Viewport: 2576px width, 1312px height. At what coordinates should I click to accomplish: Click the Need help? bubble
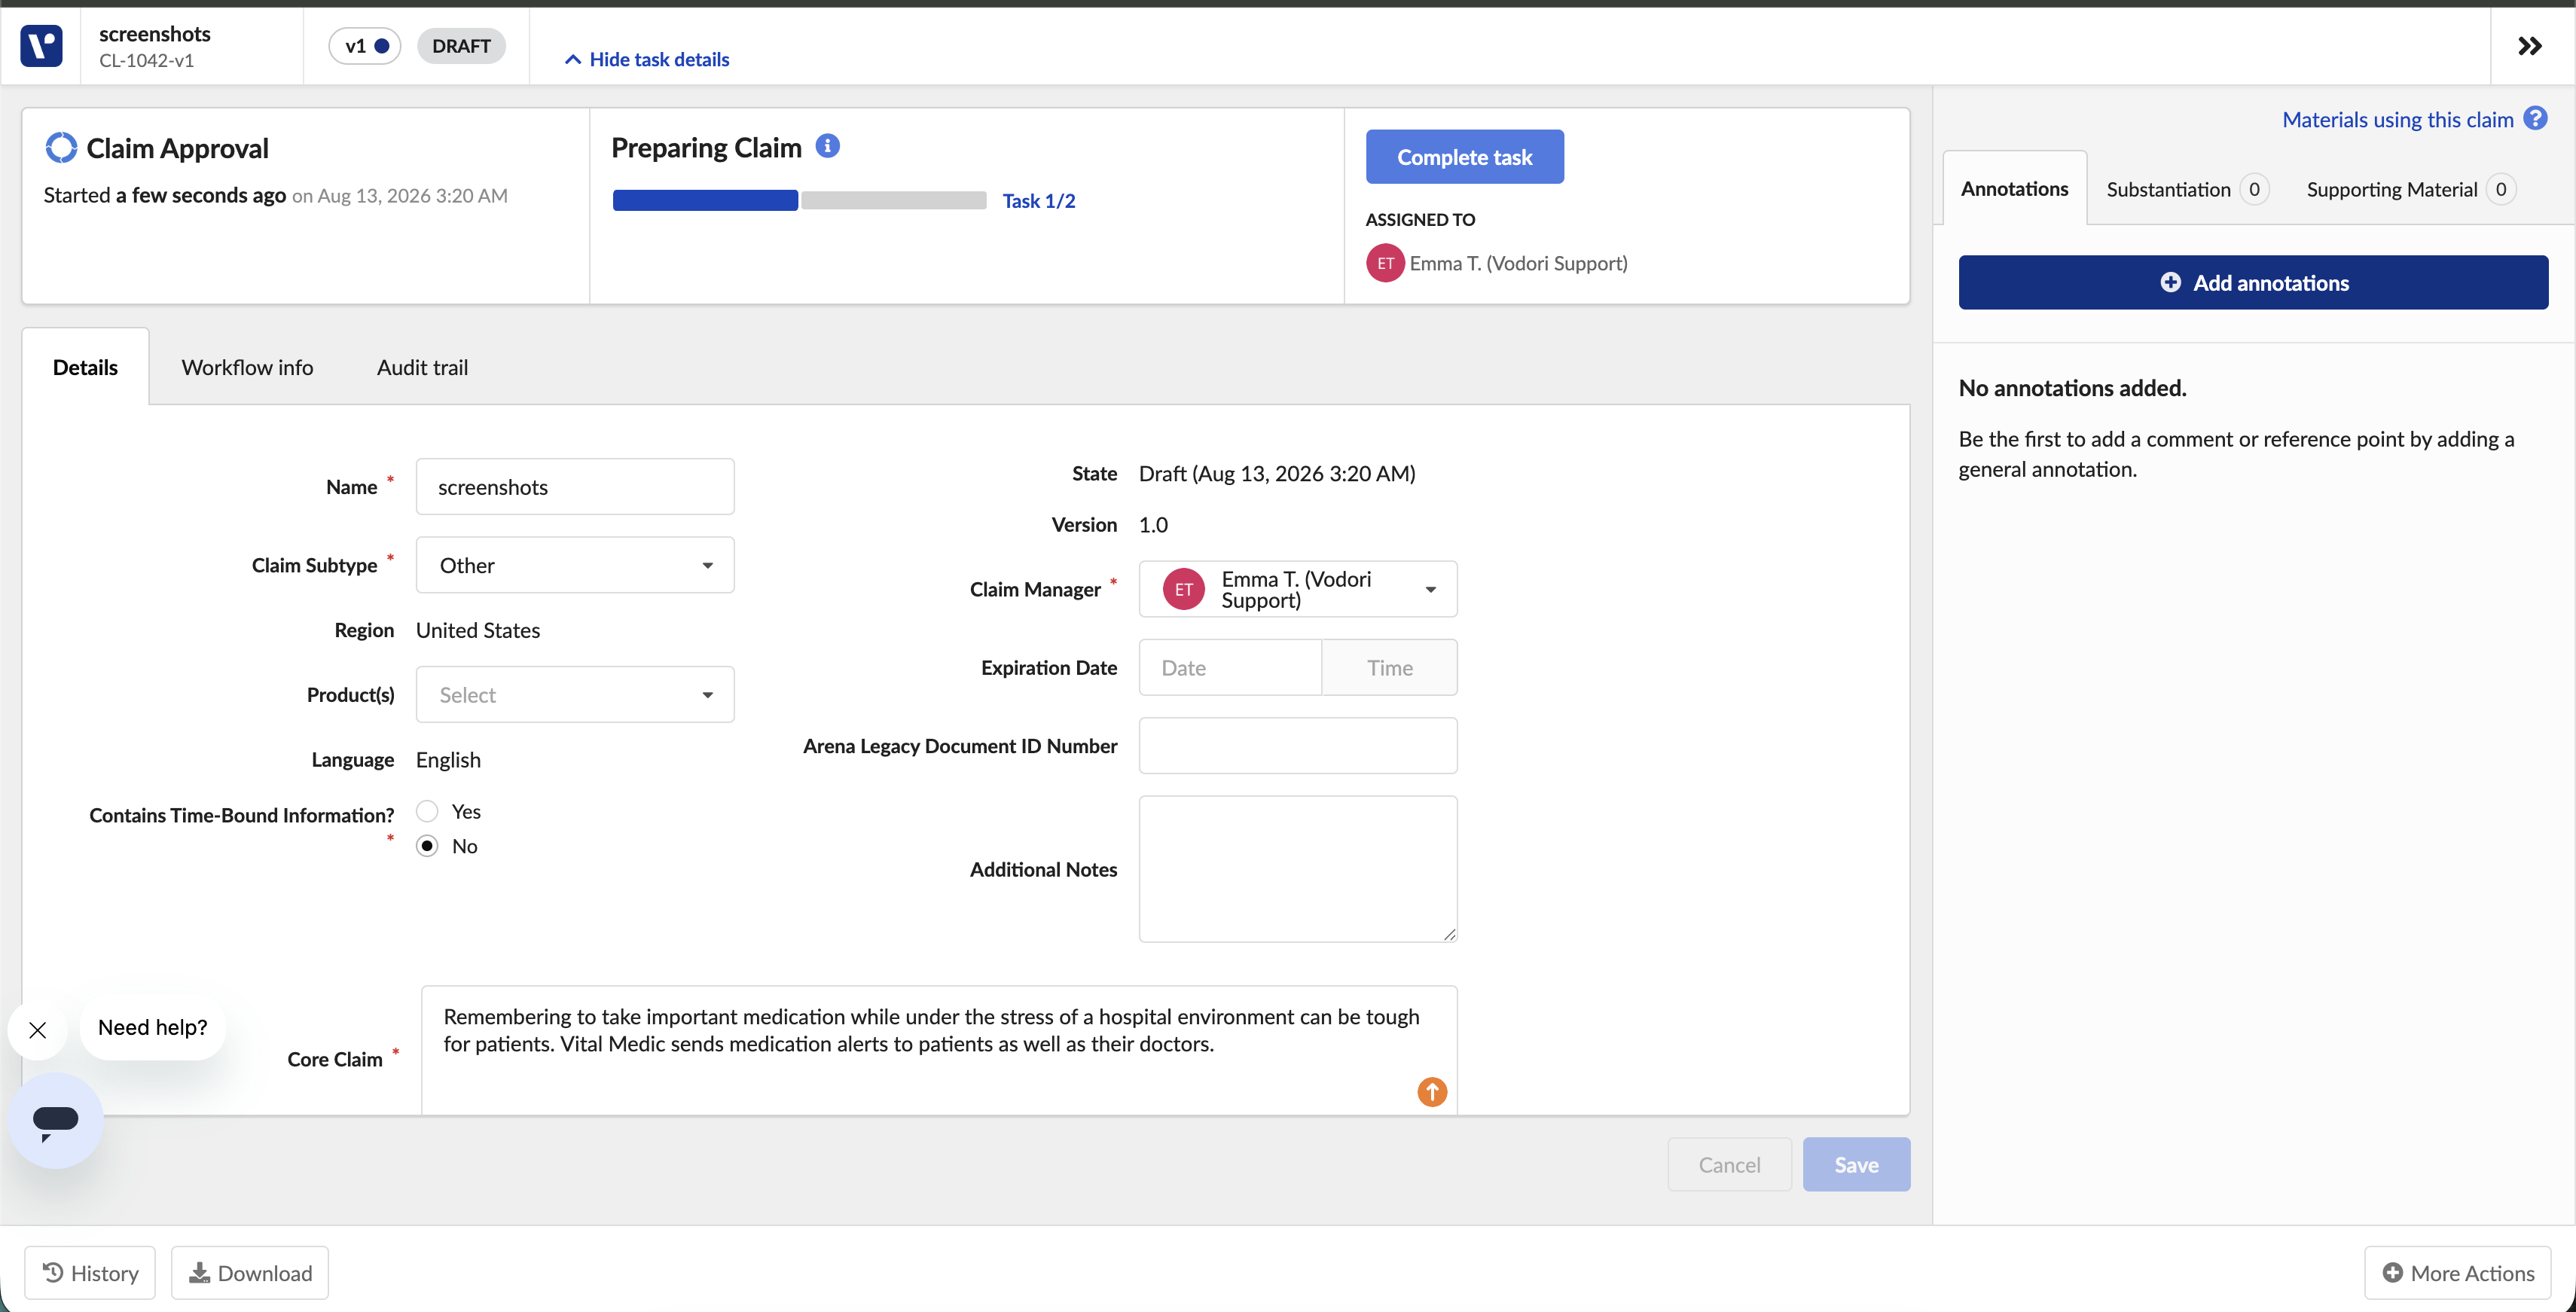(152, 1027)
